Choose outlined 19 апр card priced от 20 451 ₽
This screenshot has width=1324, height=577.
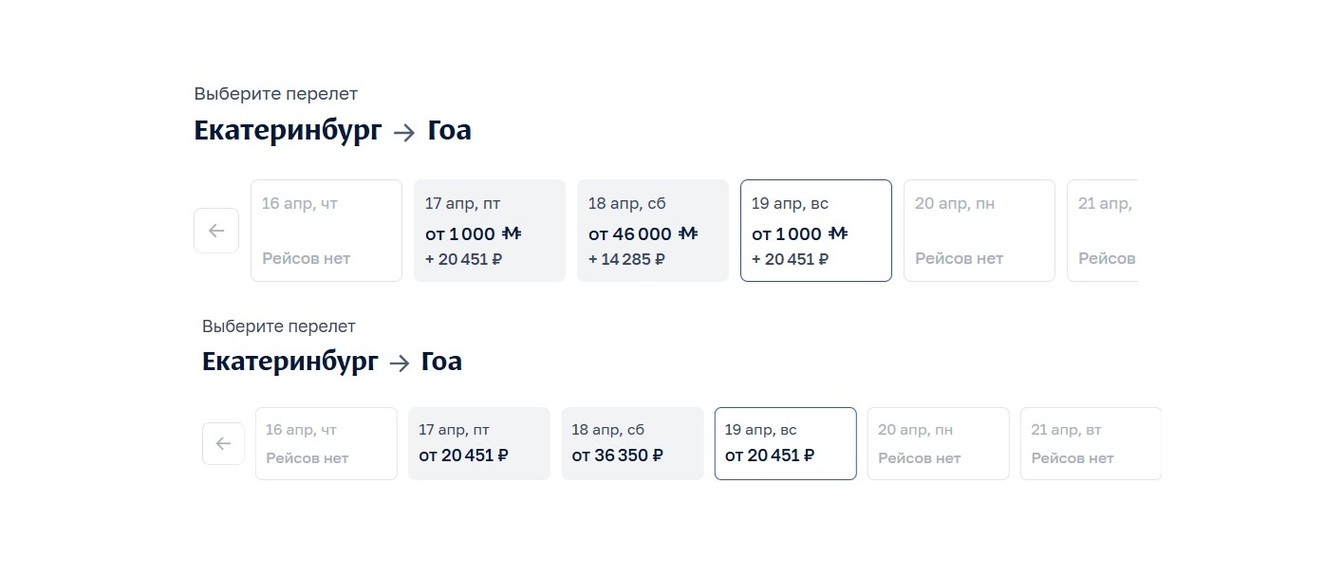tap(785, 443)
